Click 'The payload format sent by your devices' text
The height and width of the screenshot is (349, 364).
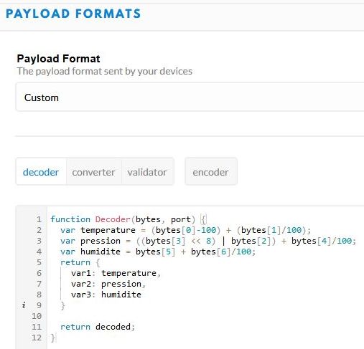[x=105, y=71]
